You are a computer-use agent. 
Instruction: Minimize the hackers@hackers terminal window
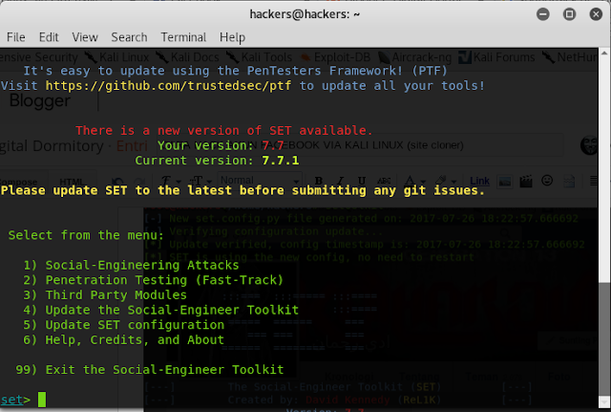click(543, 14)
